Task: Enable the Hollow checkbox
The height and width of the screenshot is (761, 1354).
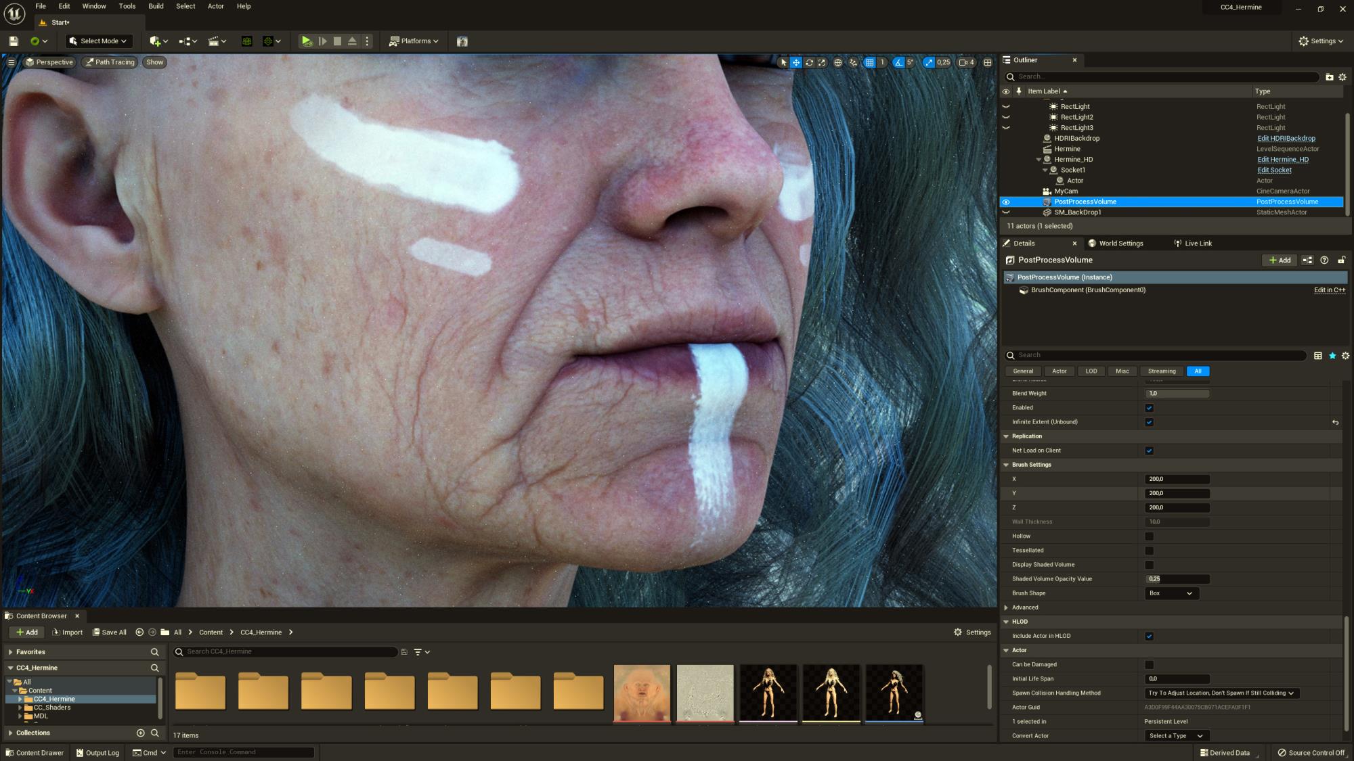Action: point(1149,536)
